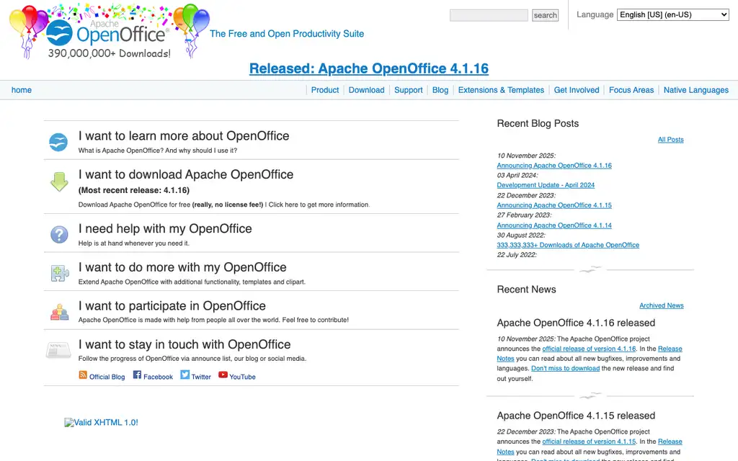
Task: Open the Get Involved menu item
Action: click(x=577, y=90)
